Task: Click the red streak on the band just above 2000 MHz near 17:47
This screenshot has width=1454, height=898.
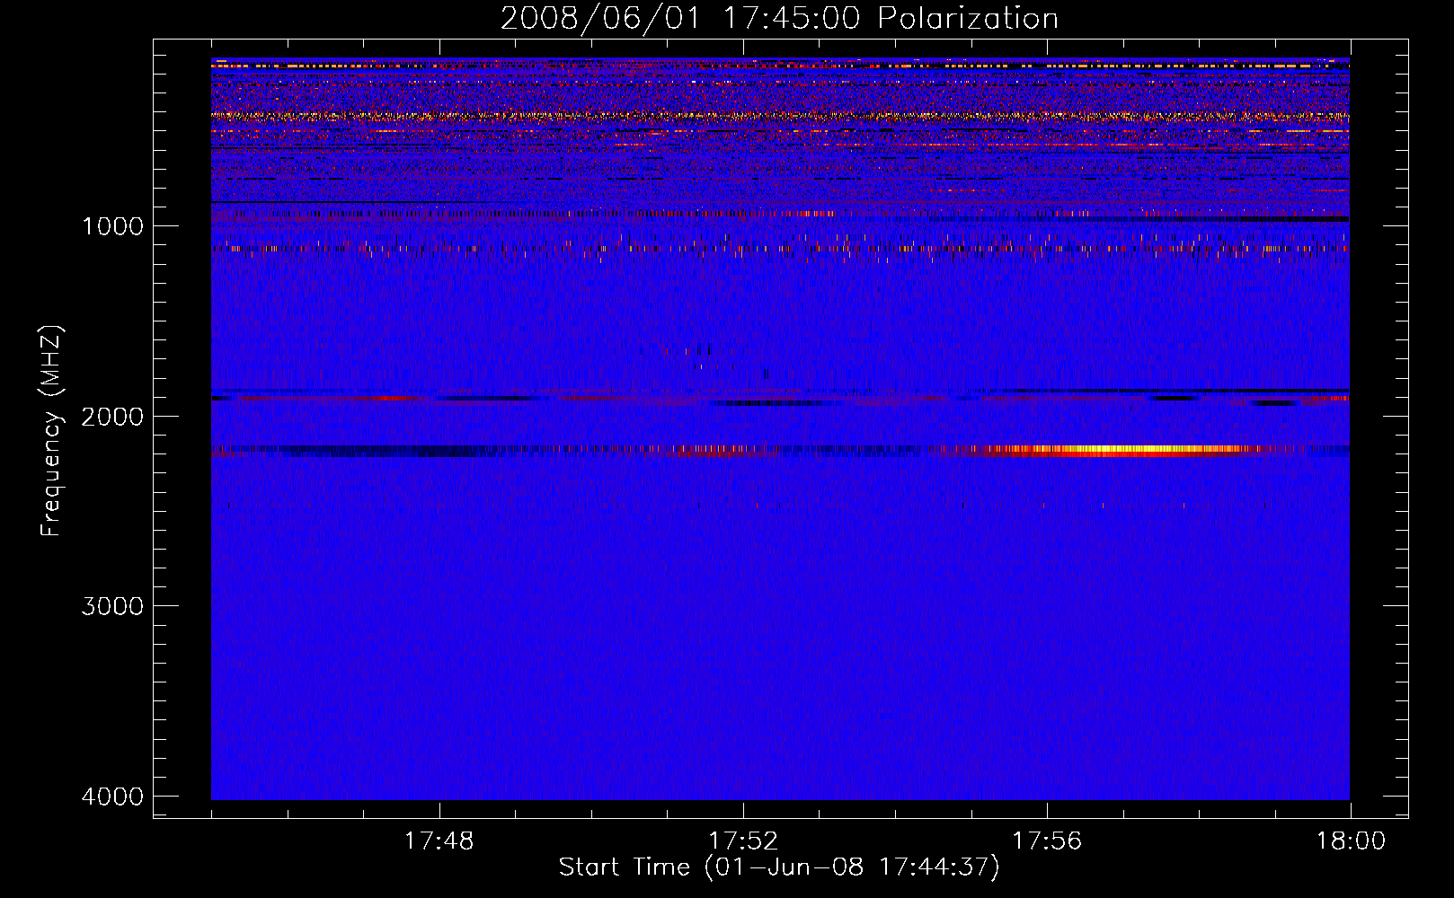Action: [386, 398]
